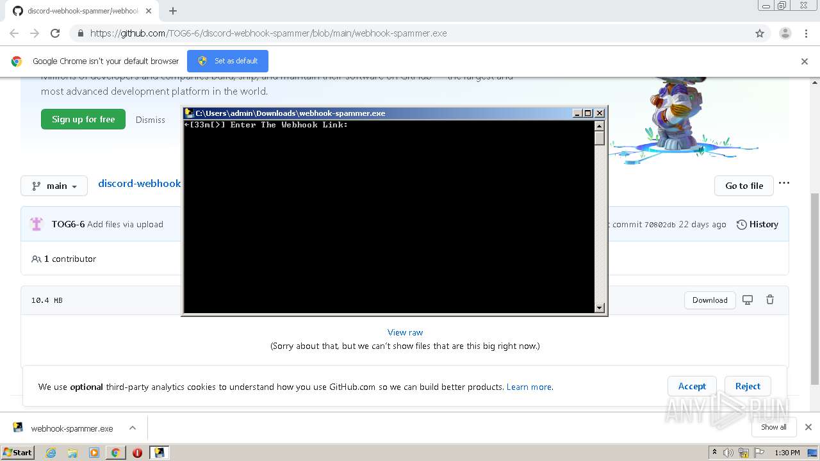The height and width of the screenshot is (461, 820).
Task: Open the Chrome profile avatar
Action: pyautogui.click(x=785, y=33)
